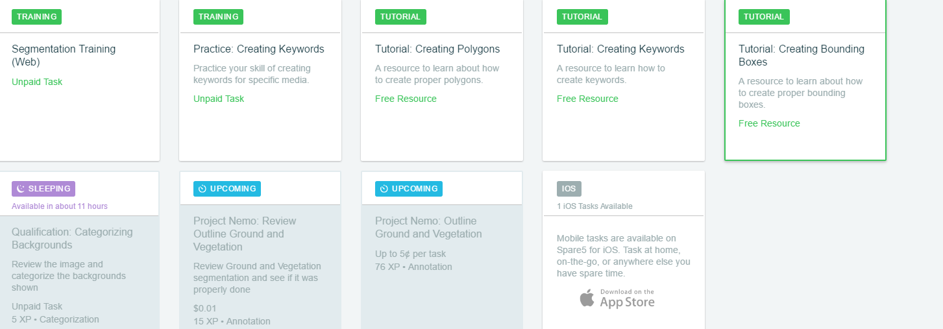Click the moon icon on Sleeping badge
Image resolution: width=943 pixels, height=329 pixels.
(21, 189)
